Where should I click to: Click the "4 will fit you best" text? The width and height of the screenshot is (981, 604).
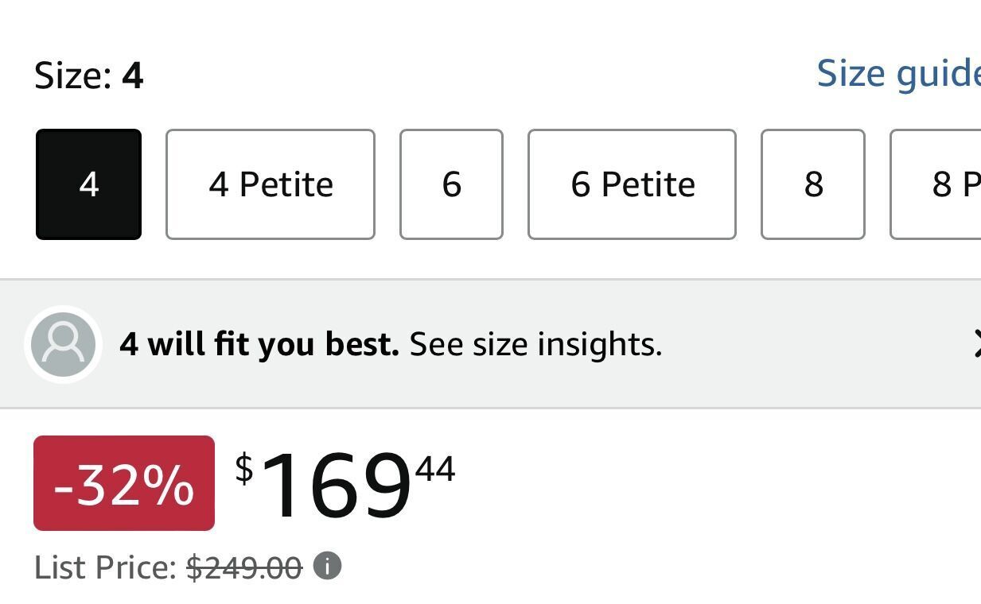point(259,344)
